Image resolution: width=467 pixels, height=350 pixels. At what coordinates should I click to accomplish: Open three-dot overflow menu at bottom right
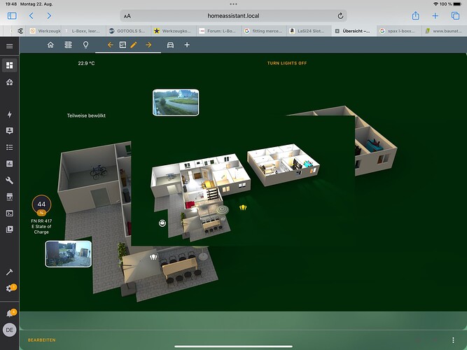pos(453,340)
